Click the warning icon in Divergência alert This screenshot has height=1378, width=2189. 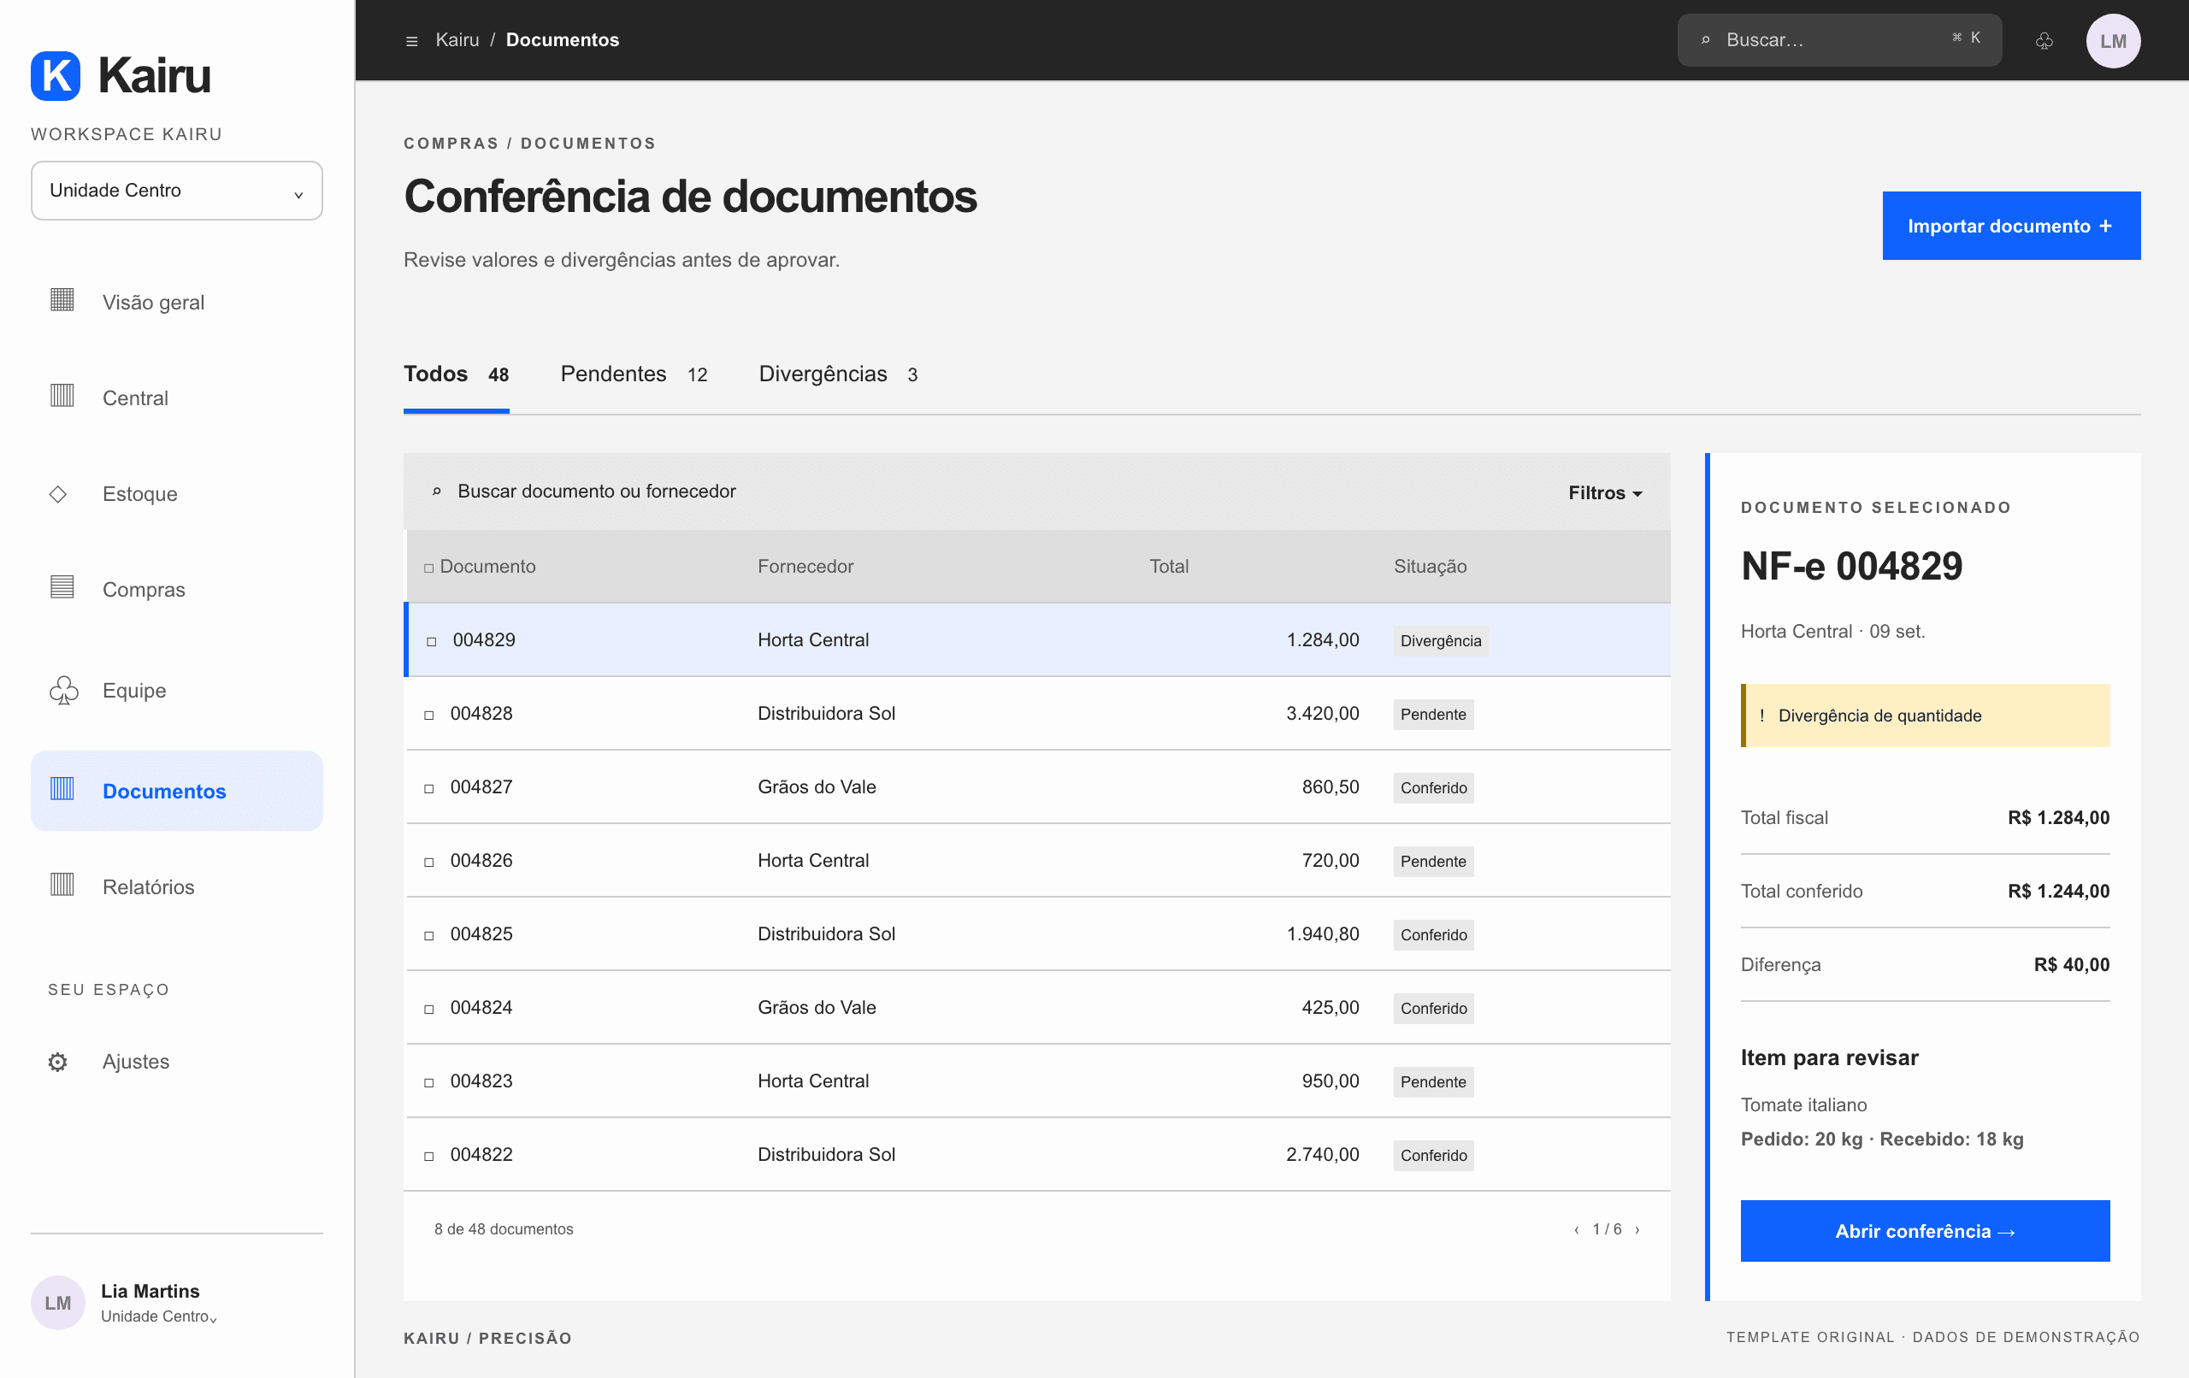coord(1761,715)
